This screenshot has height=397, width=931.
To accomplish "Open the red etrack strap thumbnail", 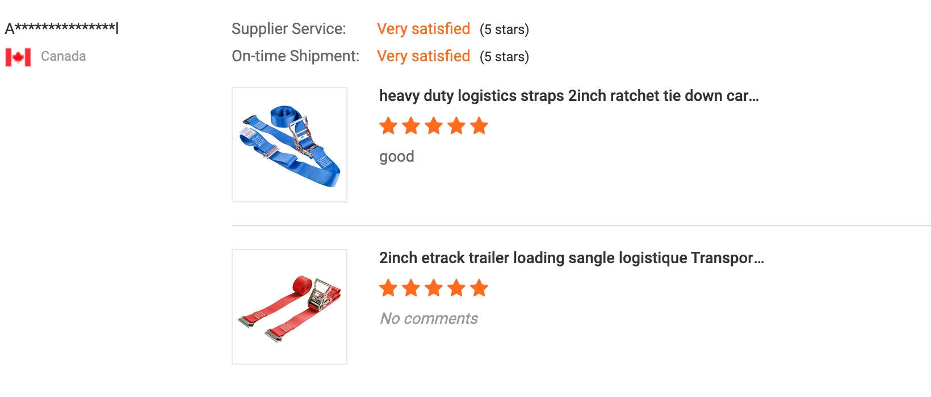I will tap(290, 307).
